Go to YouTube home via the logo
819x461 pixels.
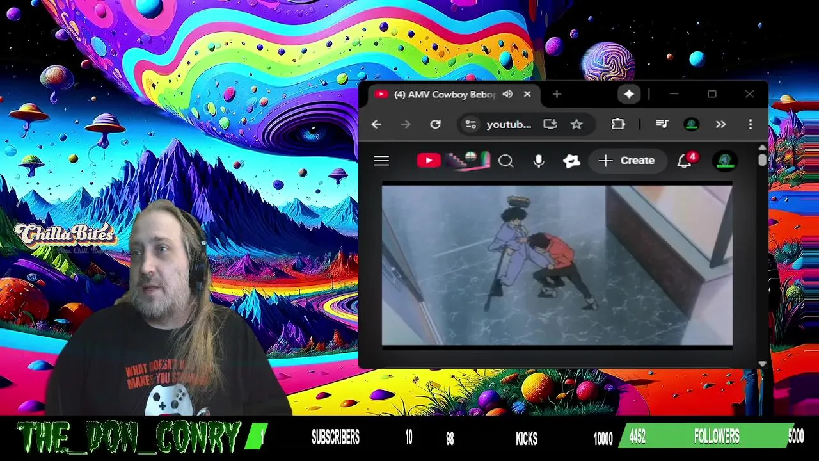pos(454,160)
